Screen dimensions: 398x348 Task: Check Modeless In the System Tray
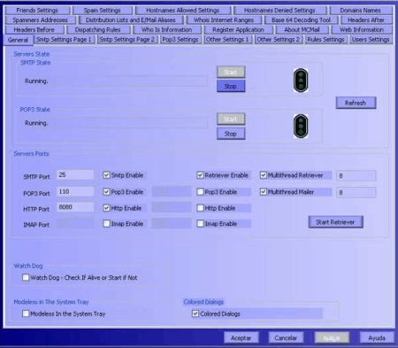(x=26, y=313)
